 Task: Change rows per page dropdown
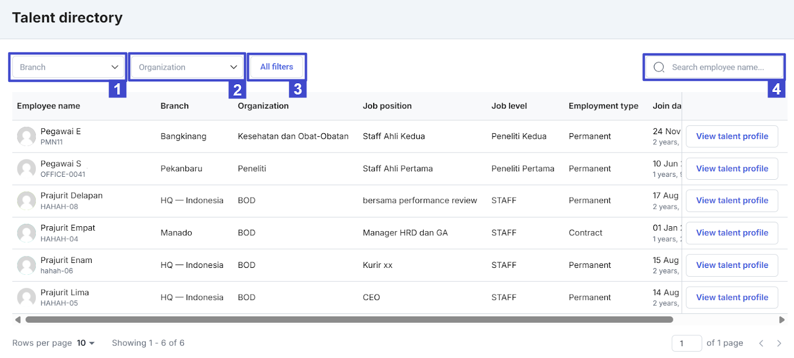pyautogui.click(x=85, y=343)
